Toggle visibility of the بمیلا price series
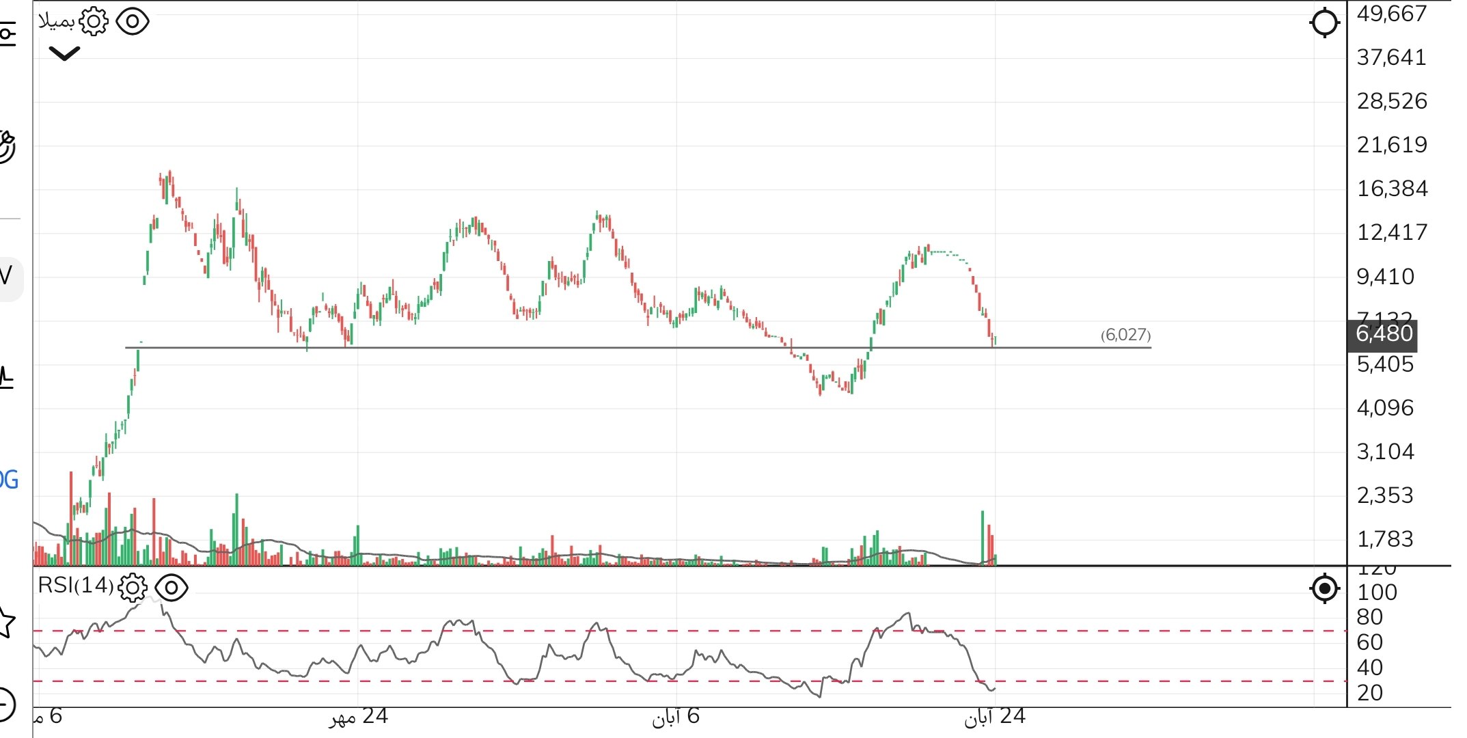Image resolution: width=1467 pixels, height=738 pixels. [x=133, y=22]
